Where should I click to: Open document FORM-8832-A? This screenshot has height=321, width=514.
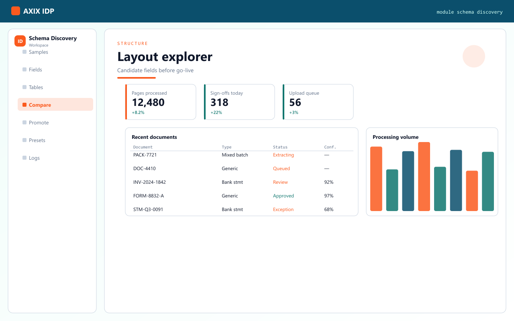[x=149, y=196]
